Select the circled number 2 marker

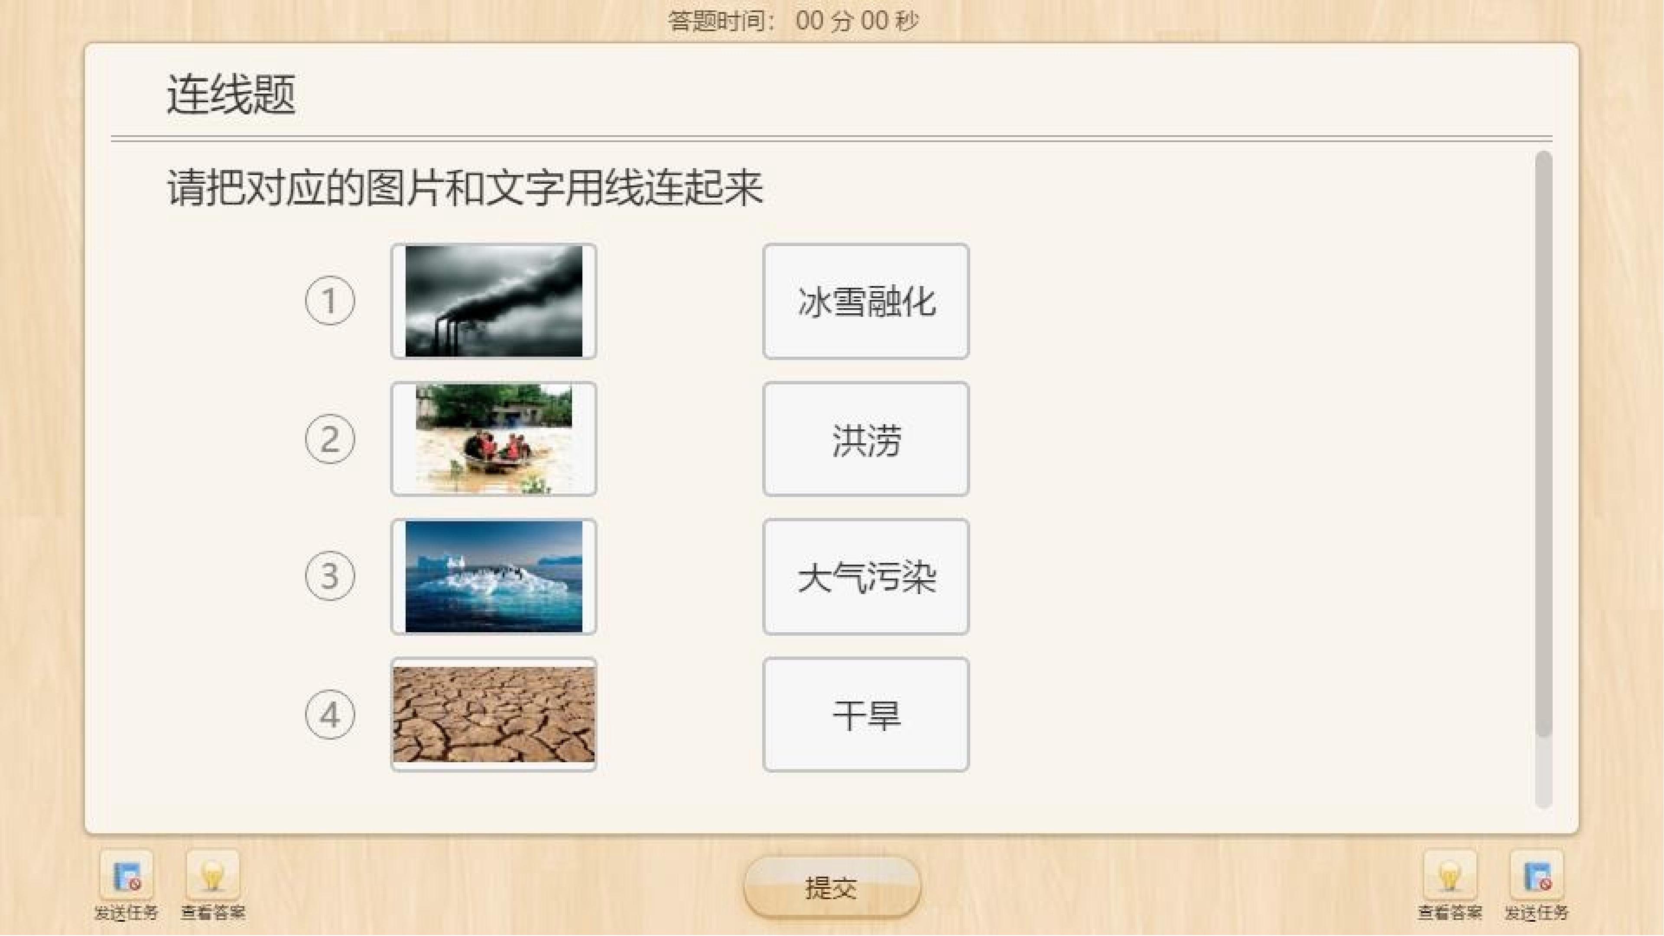(x=330, y=439)
